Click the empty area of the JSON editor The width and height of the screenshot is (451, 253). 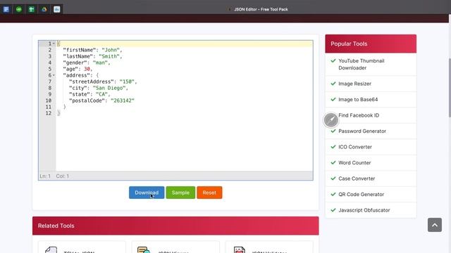tap(184, 143)
